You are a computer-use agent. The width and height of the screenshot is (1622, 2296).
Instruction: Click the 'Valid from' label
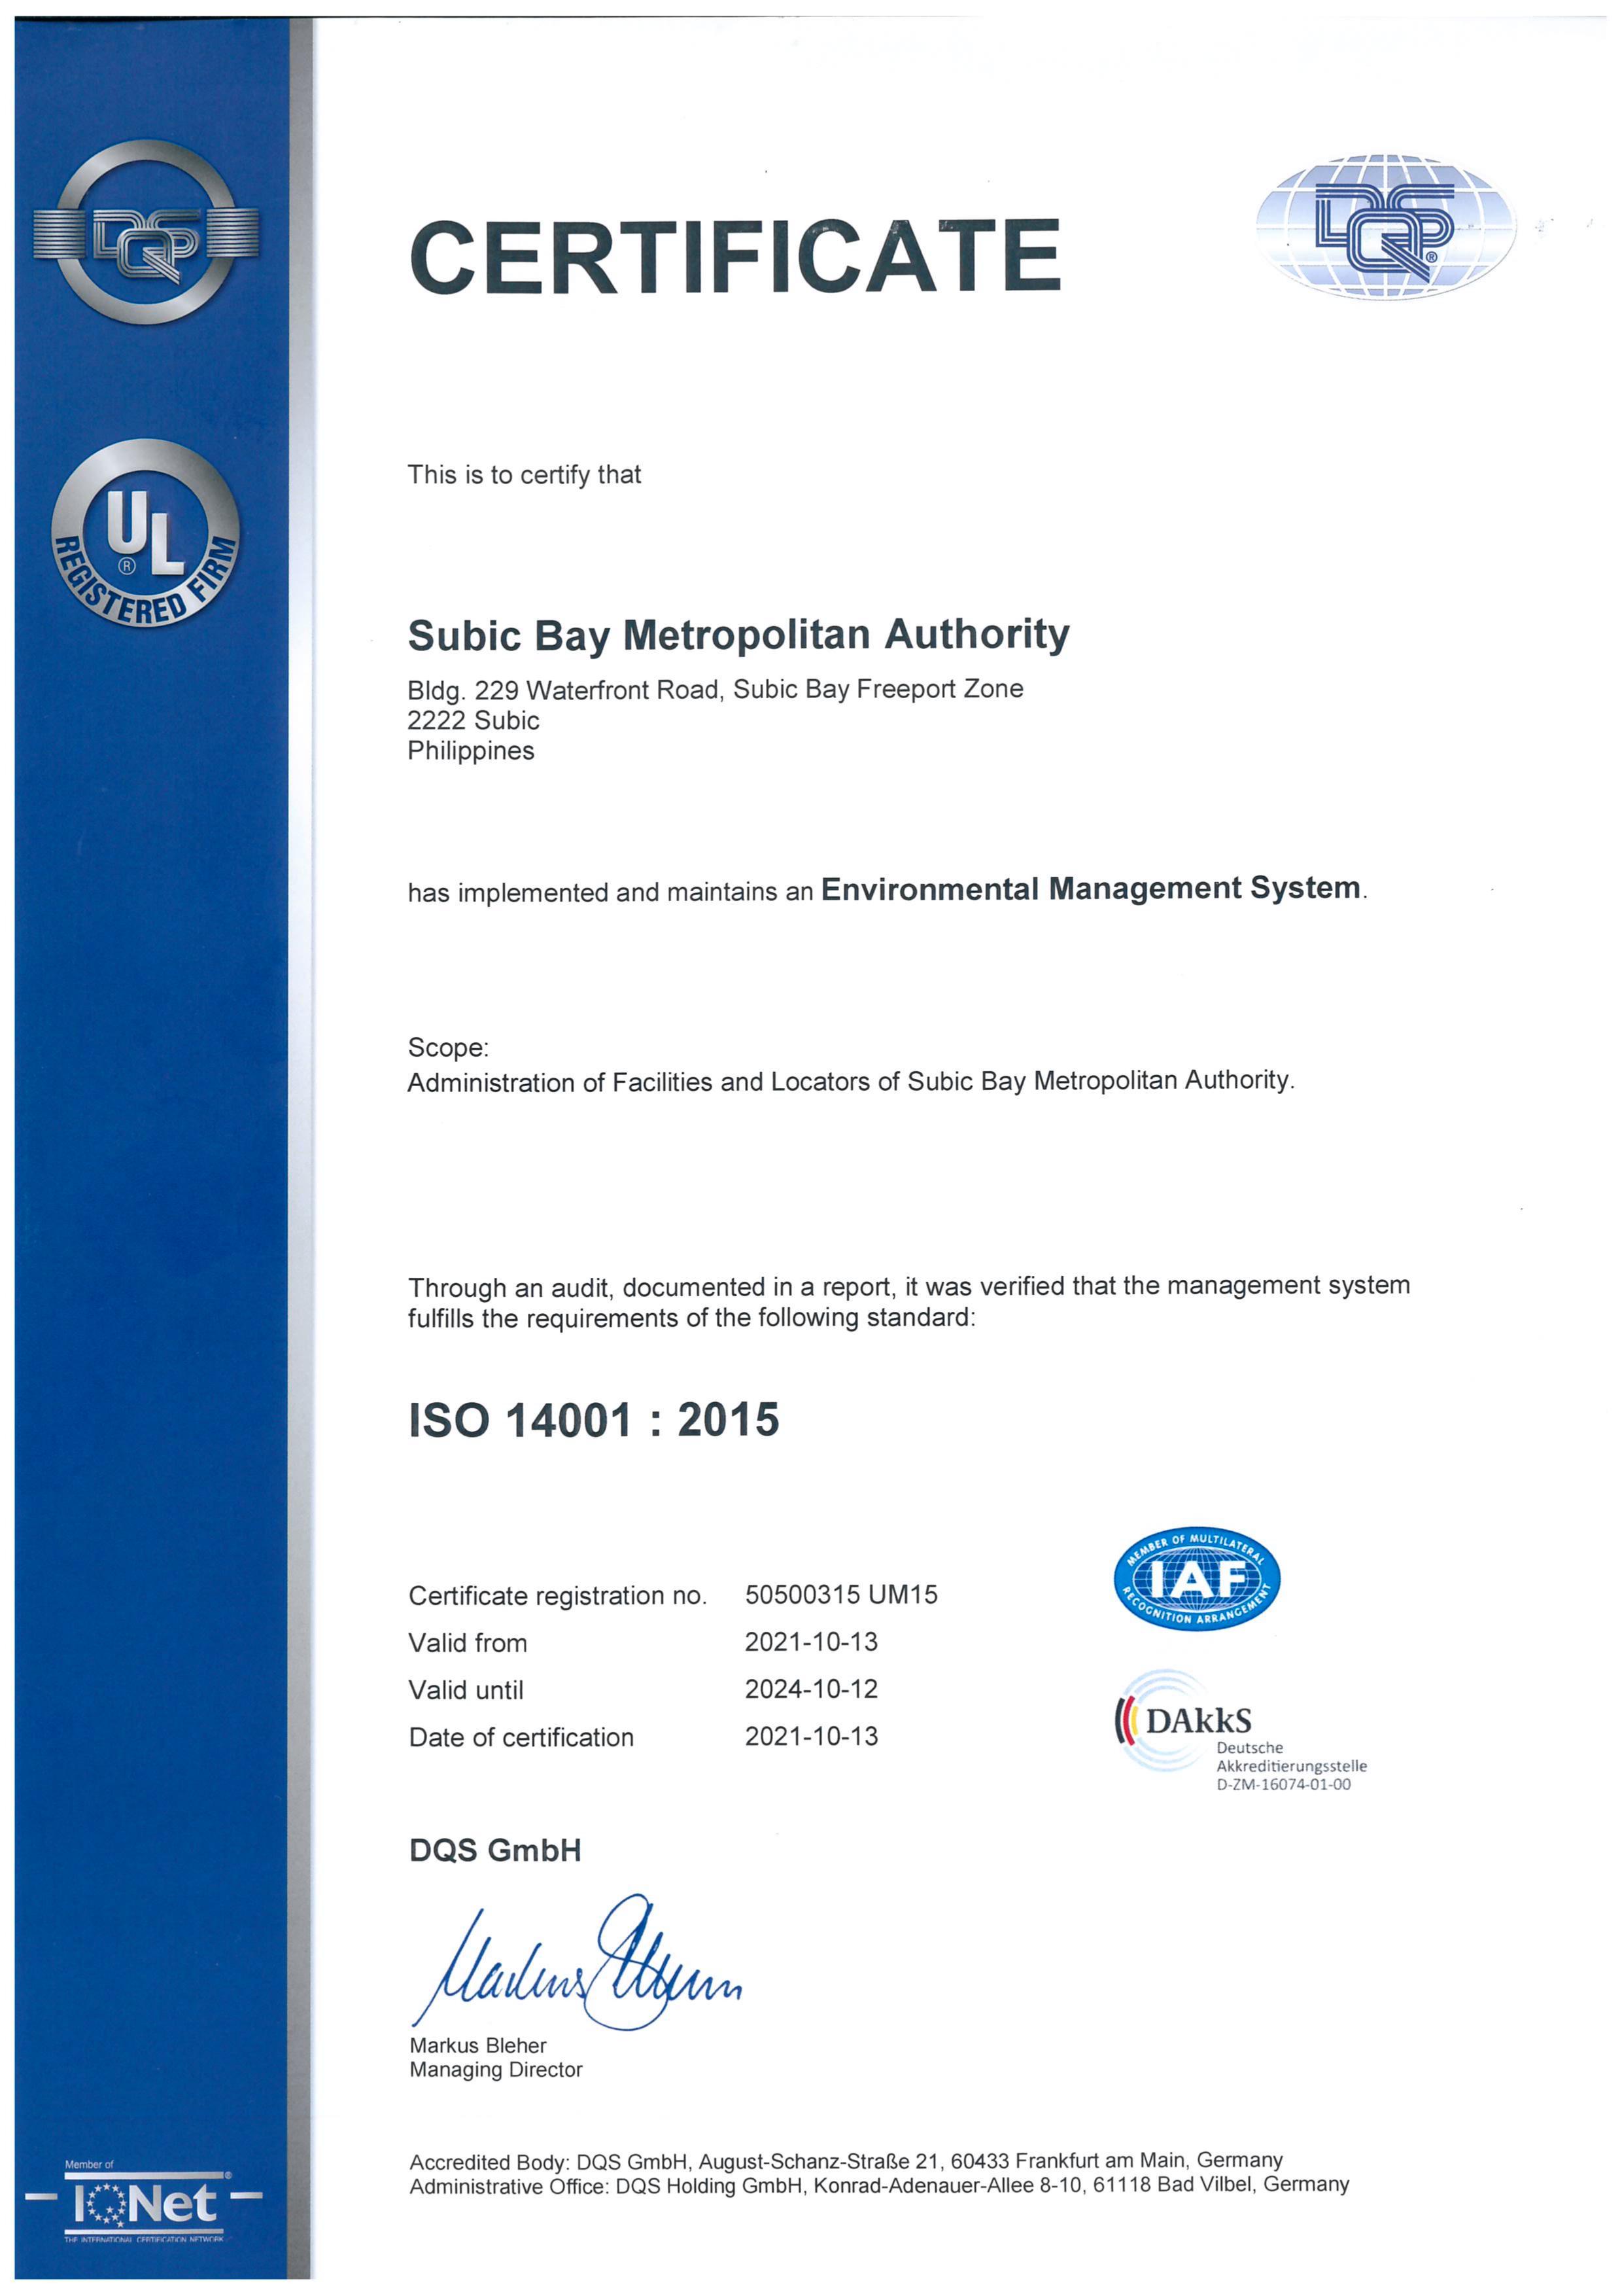[468, 1643]
